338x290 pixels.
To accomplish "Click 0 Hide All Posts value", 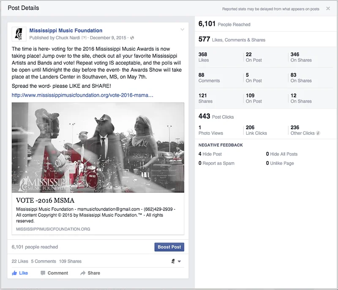I will pos(282,154).
